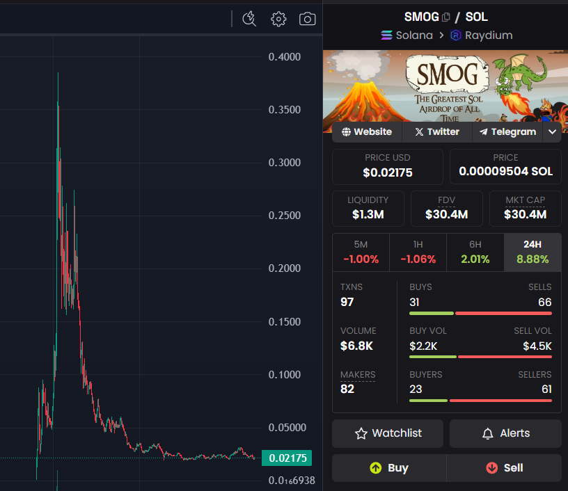The width and height of the screenshot is (568, 491).
Task: Click the VOLUME value $6.8K
Action: 356,346
